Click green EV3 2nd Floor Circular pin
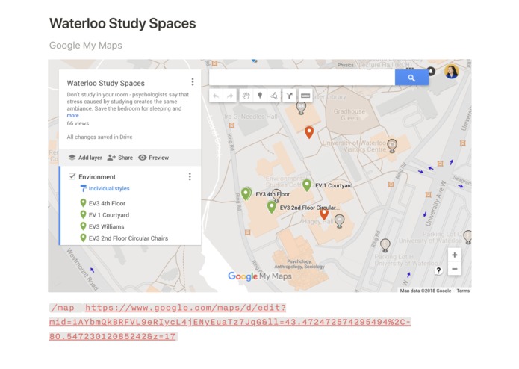The image size is (519, 369). point(271,207)
